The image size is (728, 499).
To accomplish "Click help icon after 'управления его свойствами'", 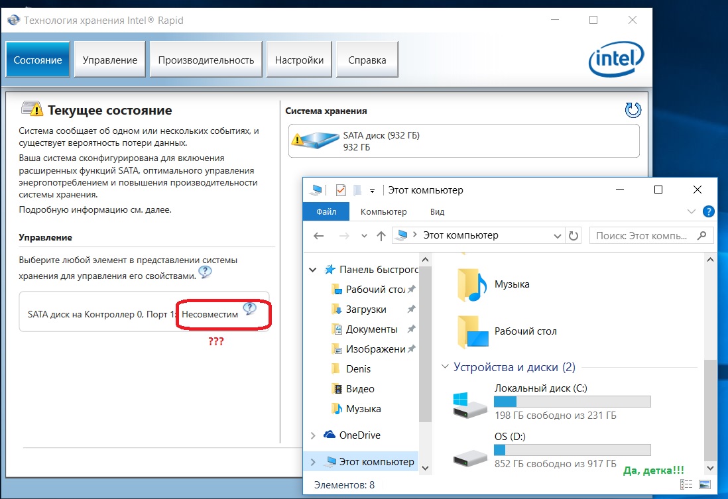I will [x=205, y=272].
